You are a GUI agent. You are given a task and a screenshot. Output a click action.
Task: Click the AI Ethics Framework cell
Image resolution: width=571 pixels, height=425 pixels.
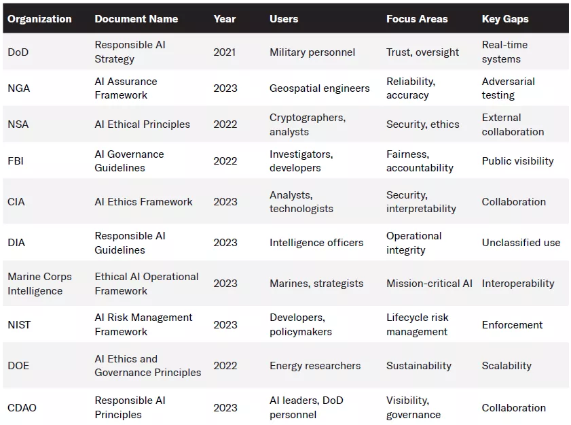(x=143, y=202)
